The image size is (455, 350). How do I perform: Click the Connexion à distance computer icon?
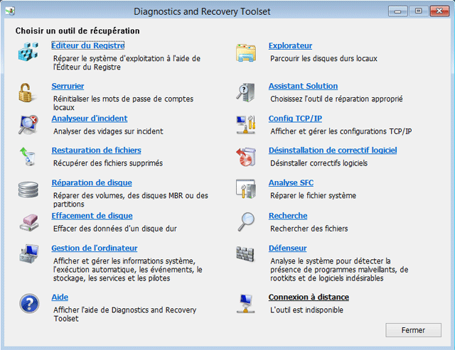point(245,303)
